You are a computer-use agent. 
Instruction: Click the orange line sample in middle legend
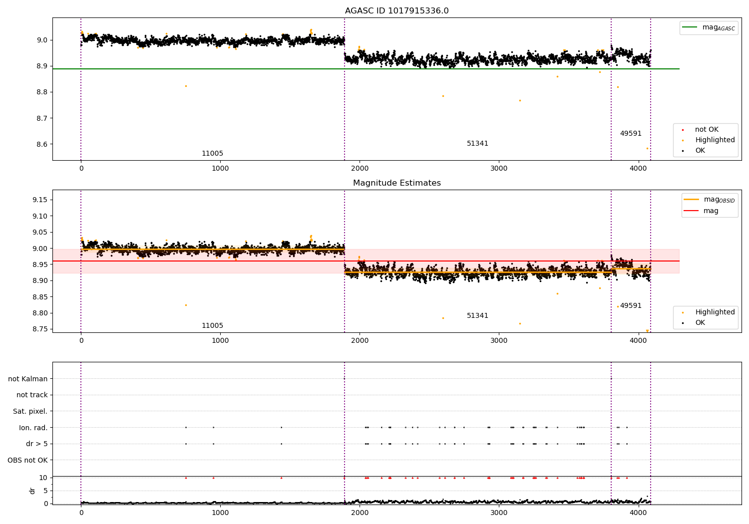(691, 199)
